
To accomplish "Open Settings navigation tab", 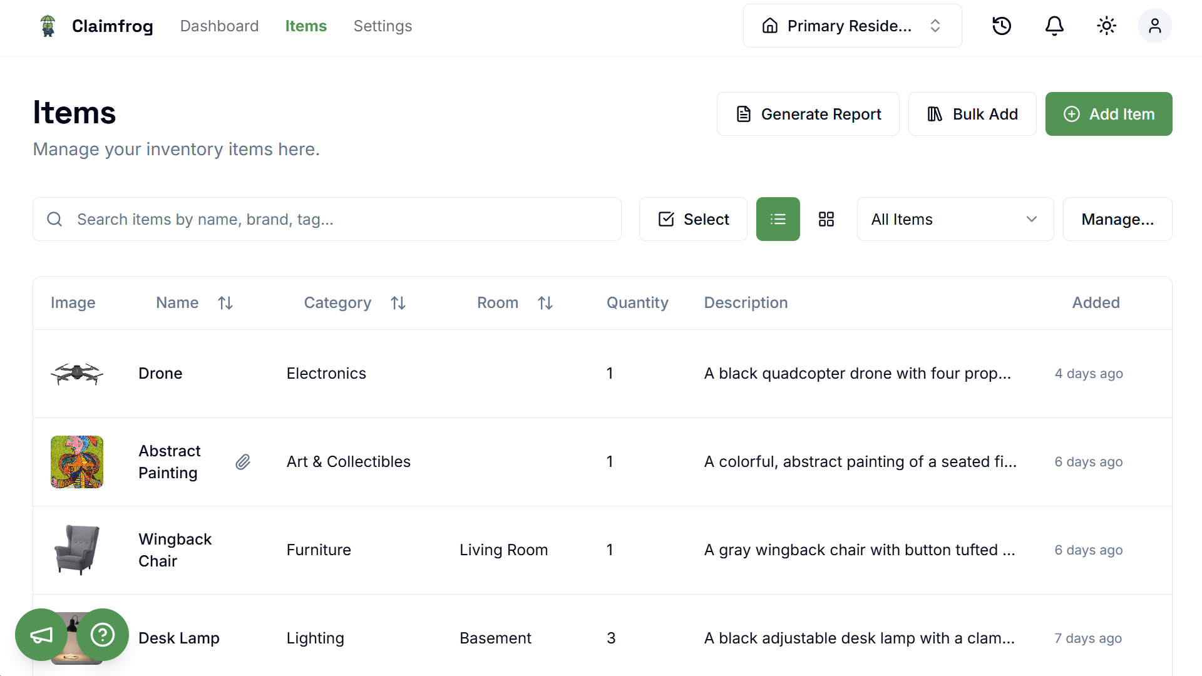I will 383,26.
